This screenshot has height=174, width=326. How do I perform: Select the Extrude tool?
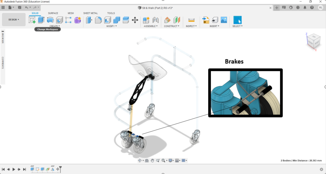[41, 20]
